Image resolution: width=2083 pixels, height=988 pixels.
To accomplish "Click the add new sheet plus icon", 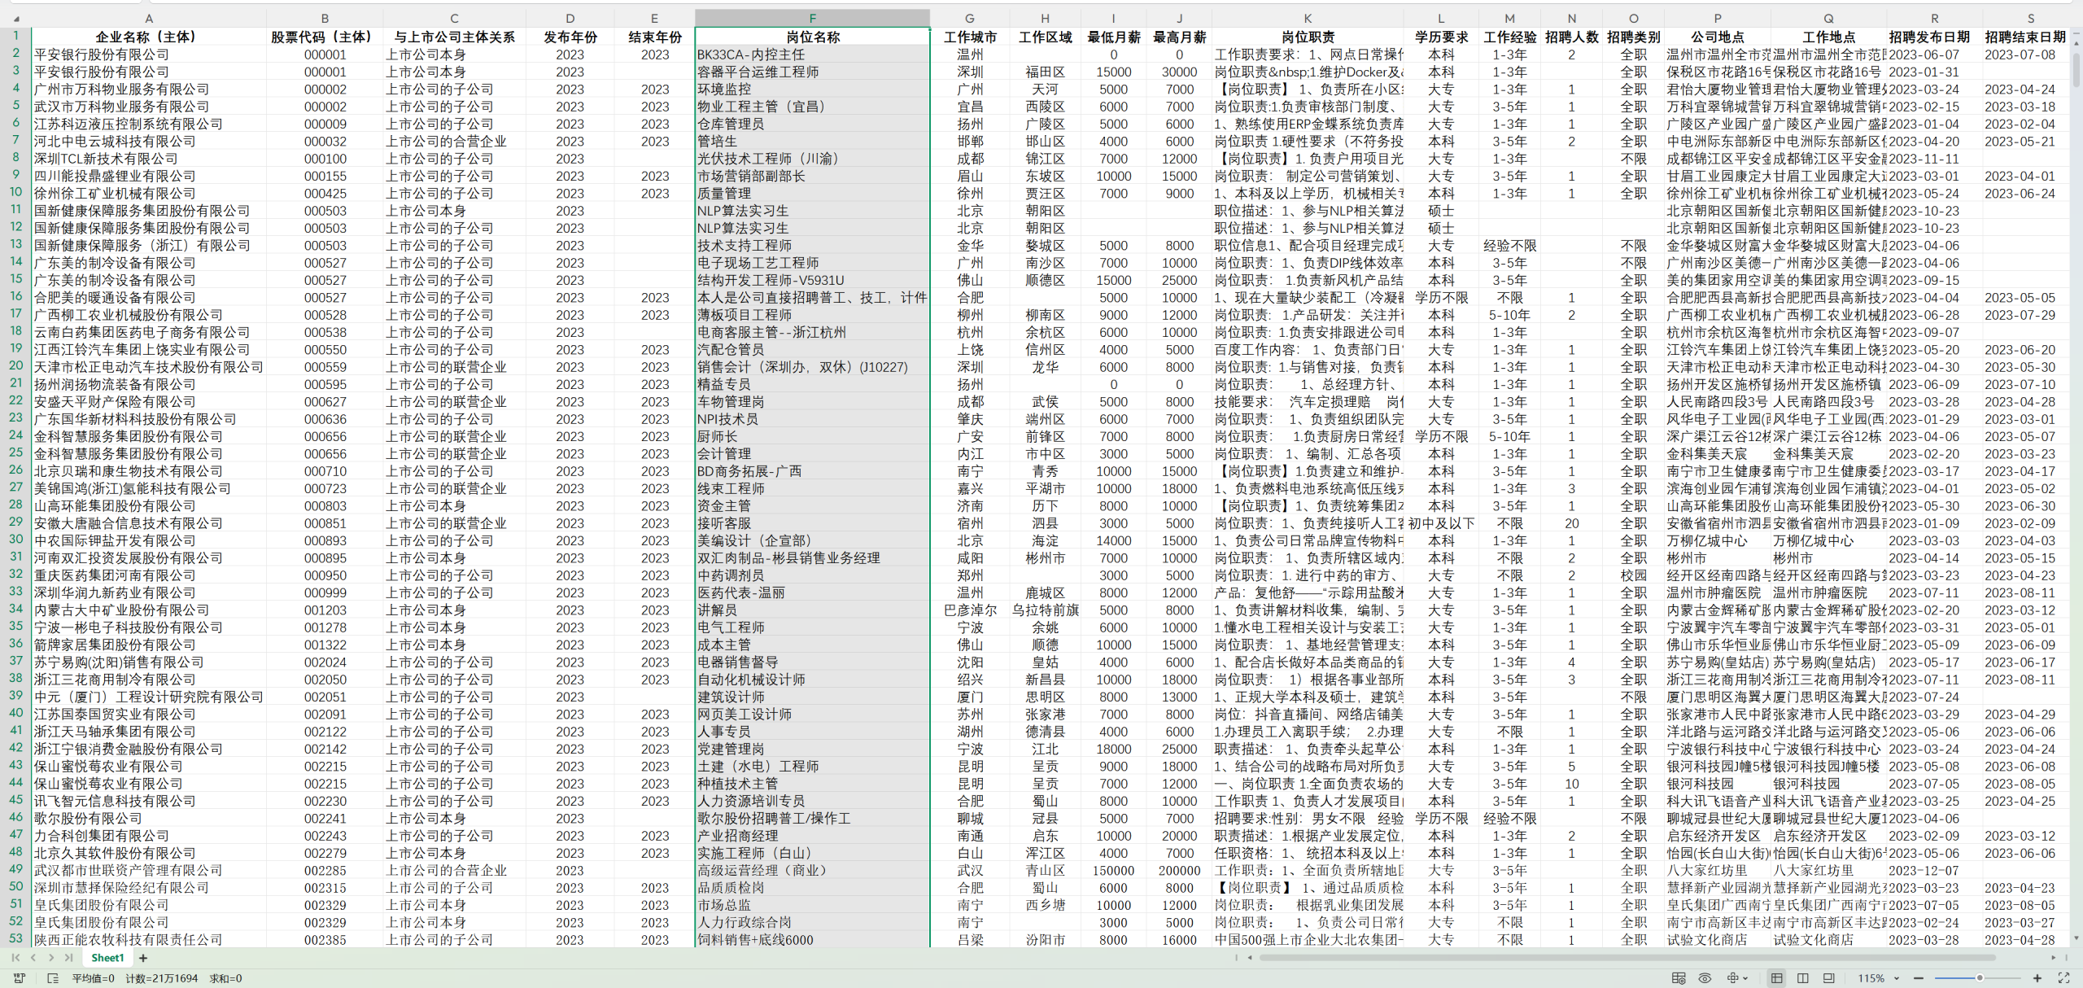I will coord(143,958).
